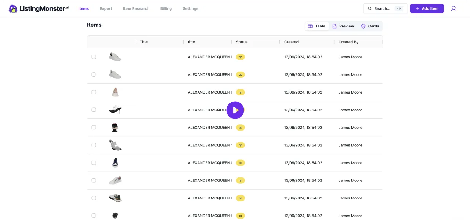Image resolution: width=470 pixels, height=220 pixels.
Task: Open the Items tab in top navigation
Action: pyautogui.click(x=83, y=8)
